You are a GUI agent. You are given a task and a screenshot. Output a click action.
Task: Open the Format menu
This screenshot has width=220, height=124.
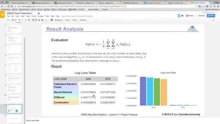pos(34,16)
